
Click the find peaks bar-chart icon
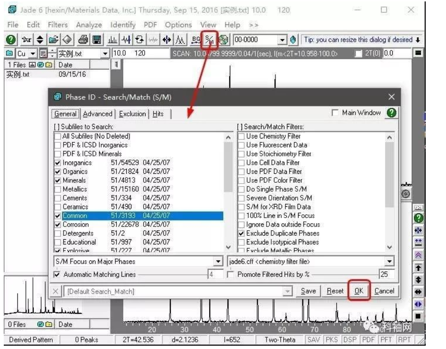[113, 40]
